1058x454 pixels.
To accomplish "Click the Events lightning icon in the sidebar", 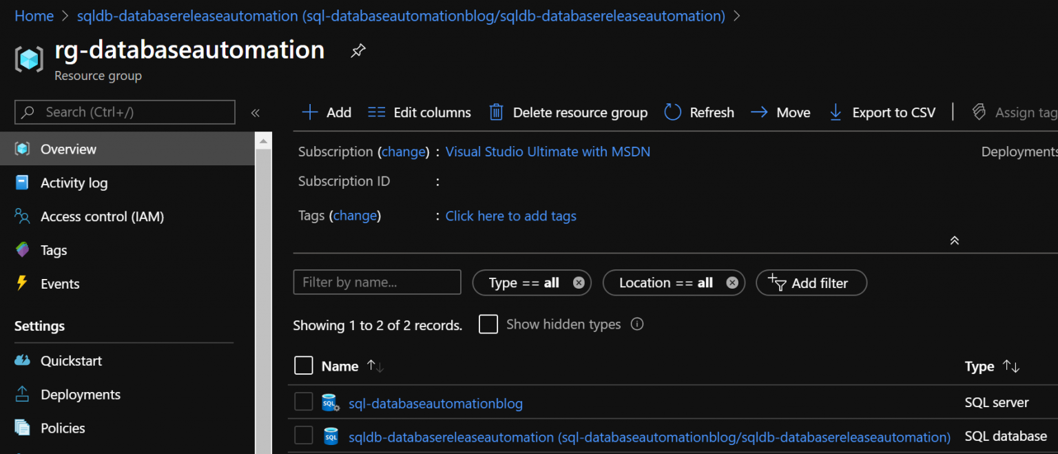I will 21,283.
